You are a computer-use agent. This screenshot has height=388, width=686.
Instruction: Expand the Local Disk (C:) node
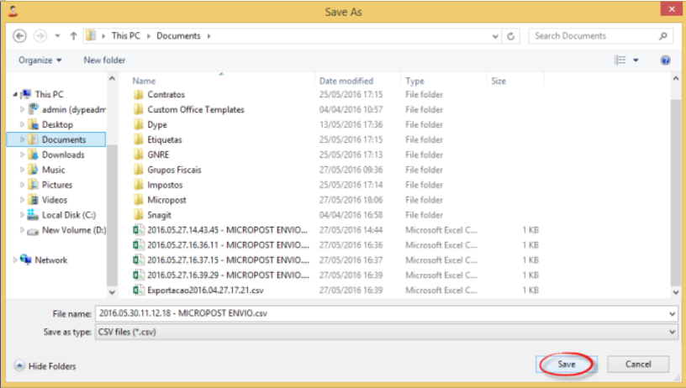pos(22,215)
